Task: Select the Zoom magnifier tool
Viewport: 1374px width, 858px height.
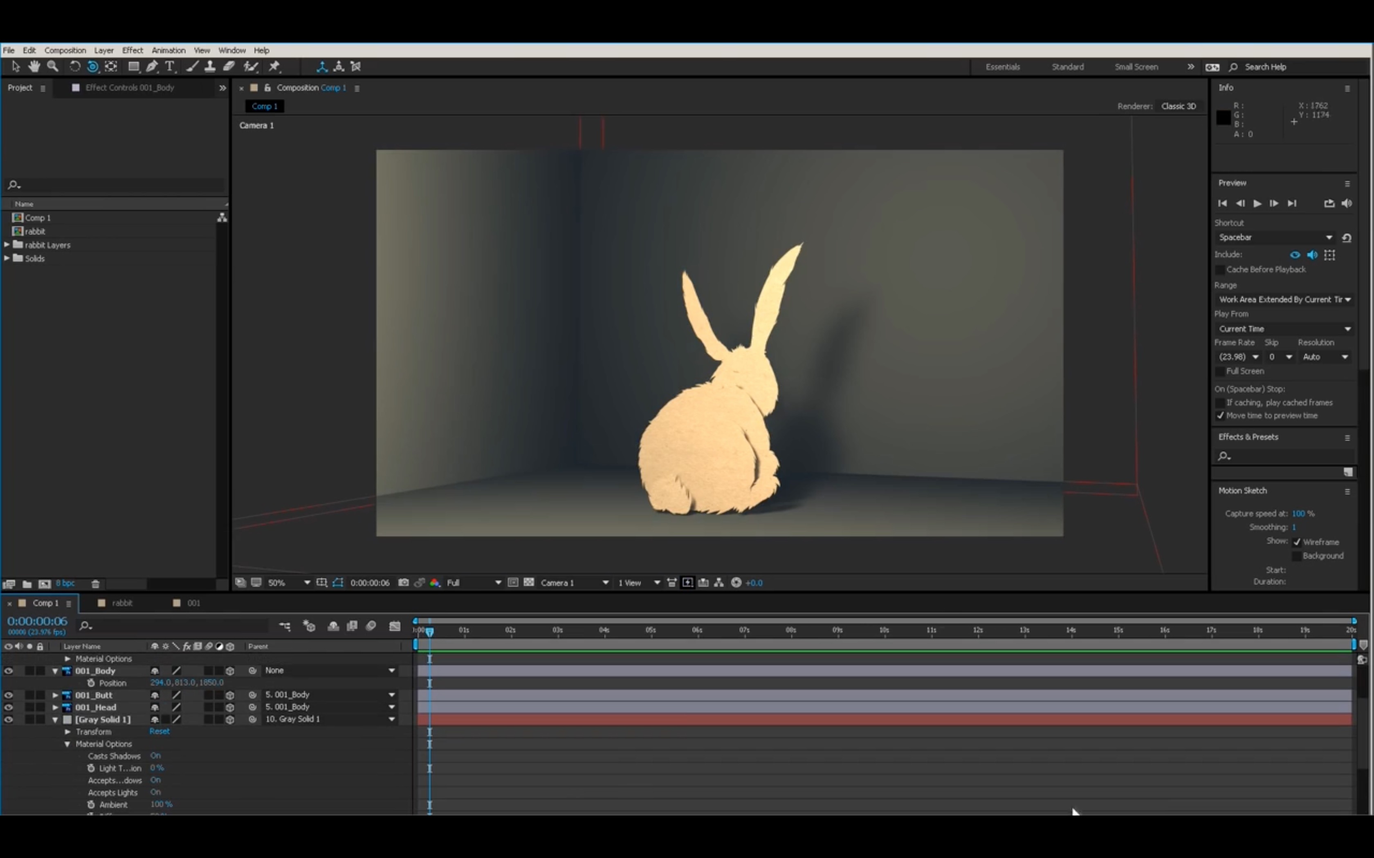Action: point(53,66)
